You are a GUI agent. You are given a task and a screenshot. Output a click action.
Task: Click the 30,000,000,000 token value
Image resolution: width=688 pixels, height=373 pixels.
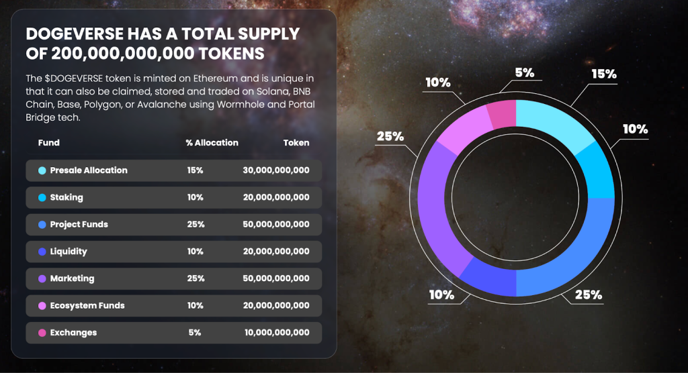point(276,170)
